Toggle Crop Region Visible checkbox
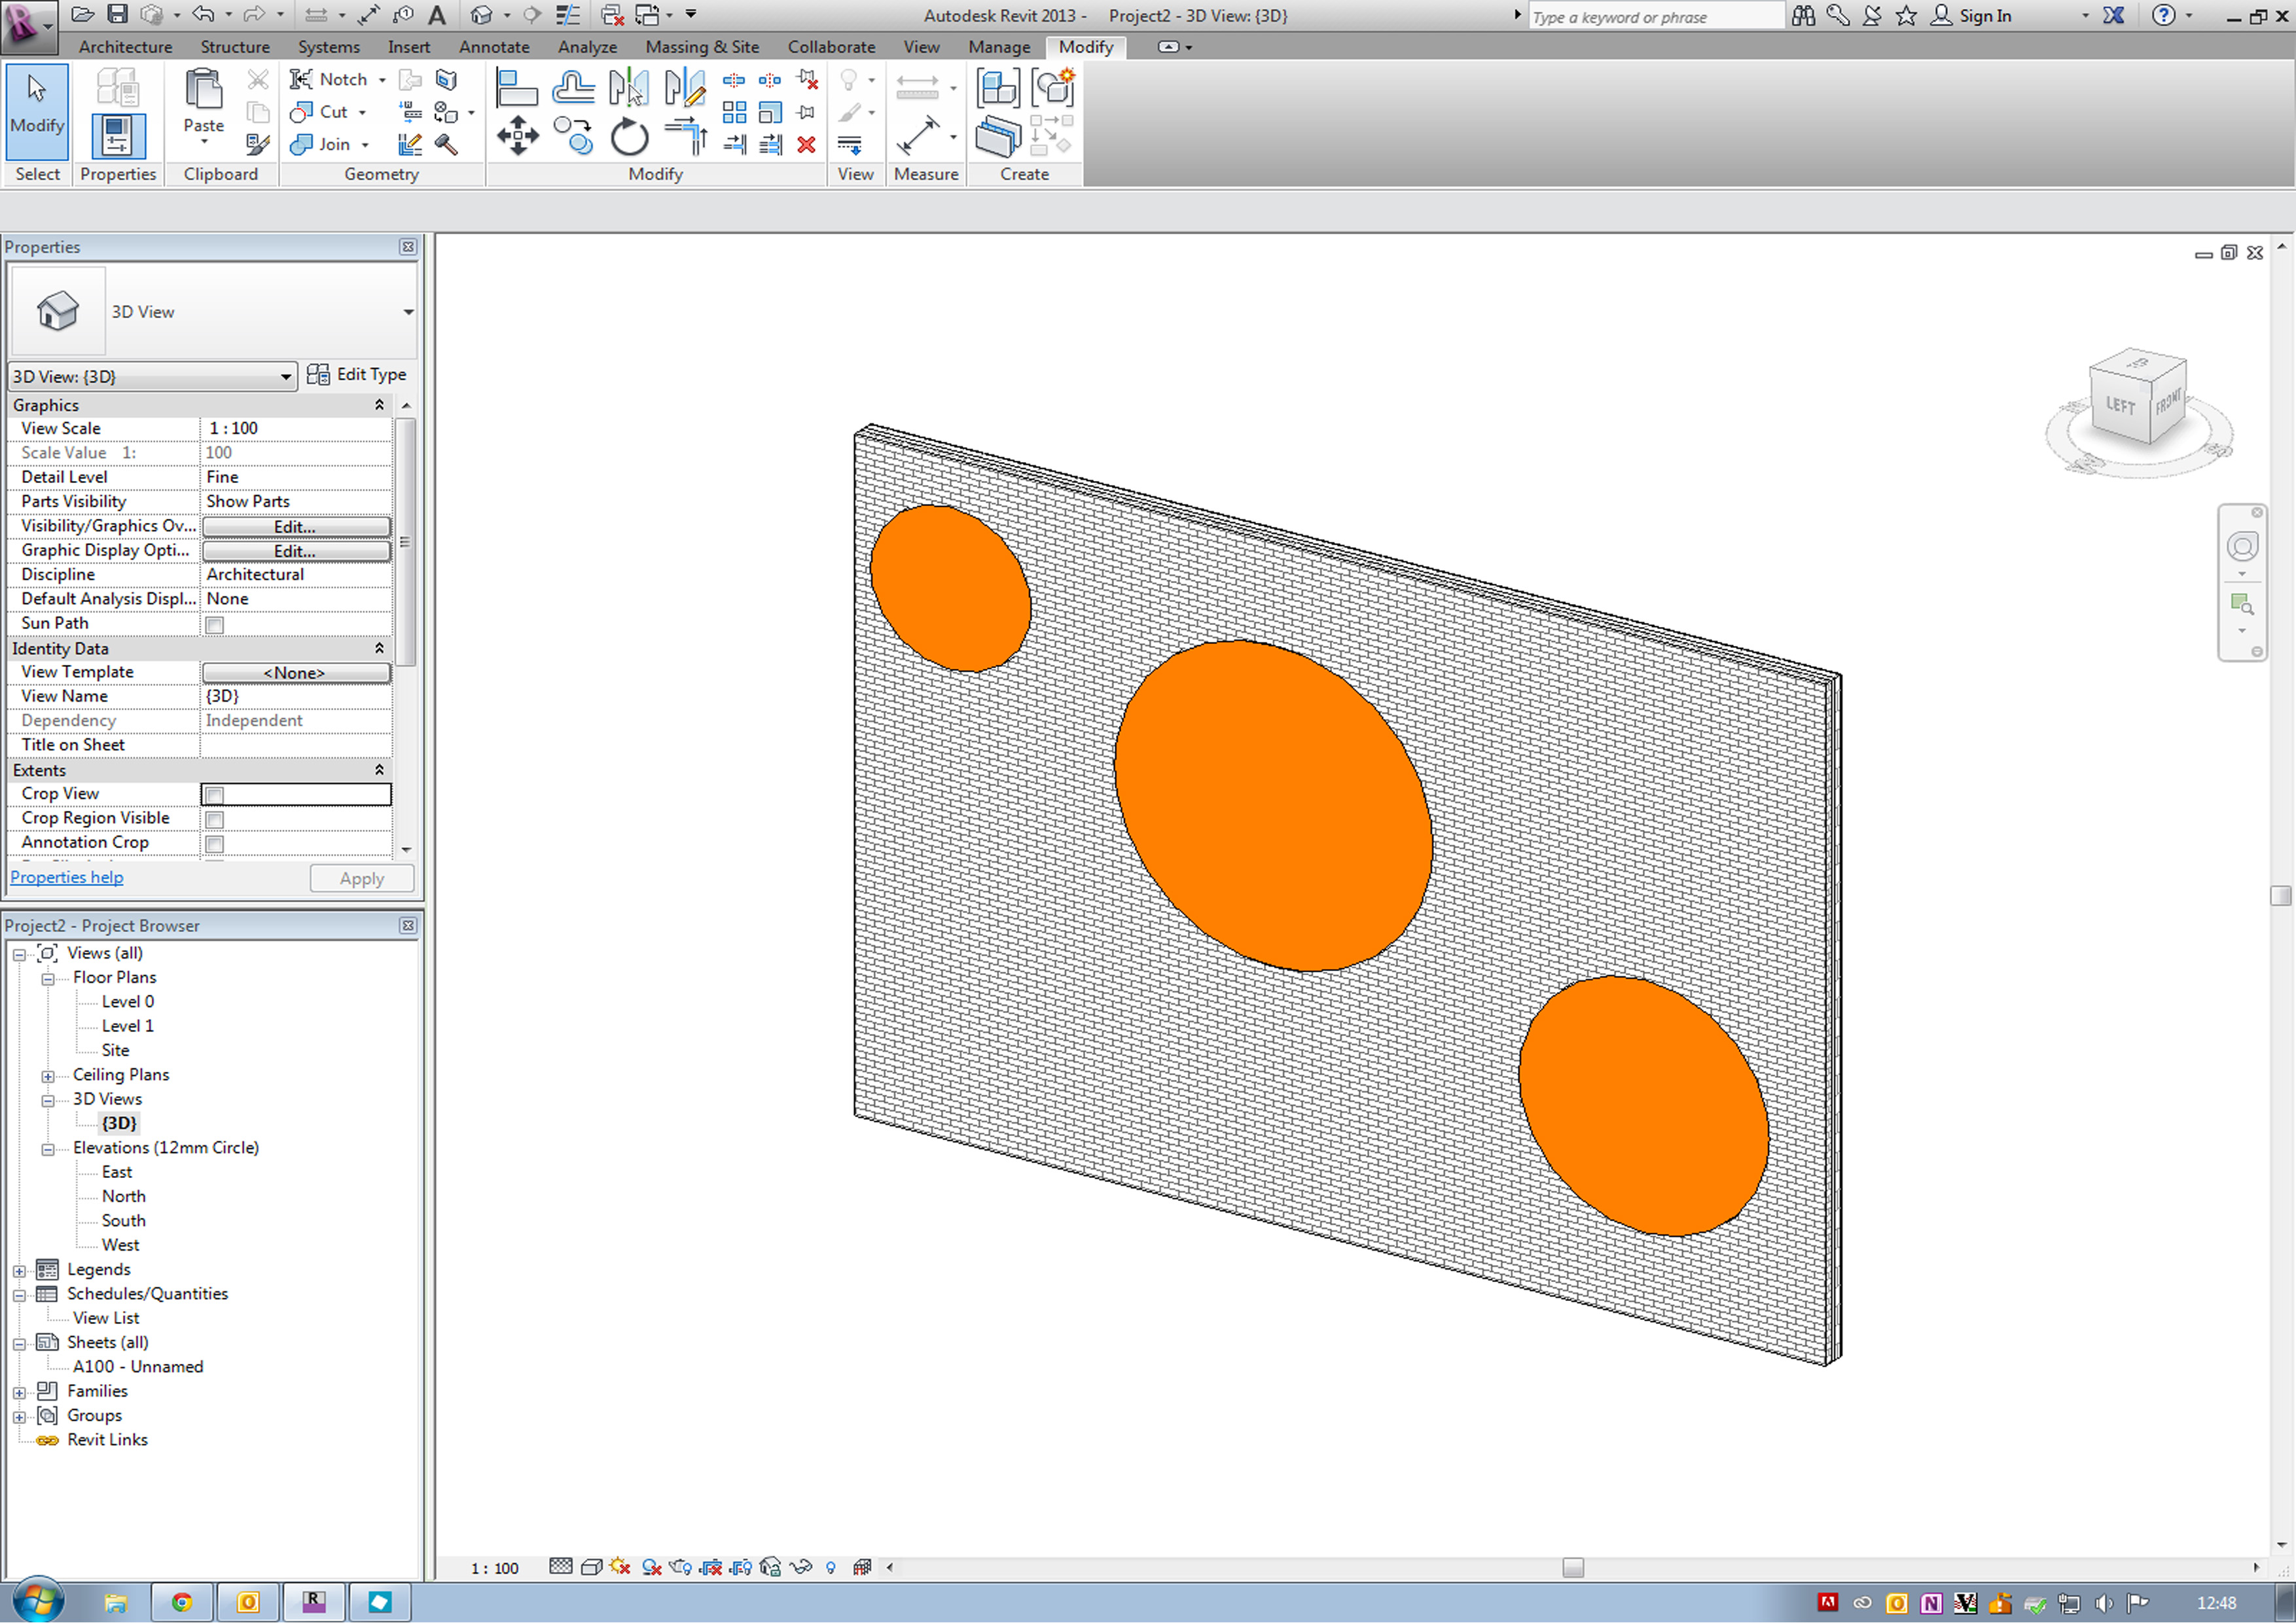2296x1623 pixels. coord(214,819)
